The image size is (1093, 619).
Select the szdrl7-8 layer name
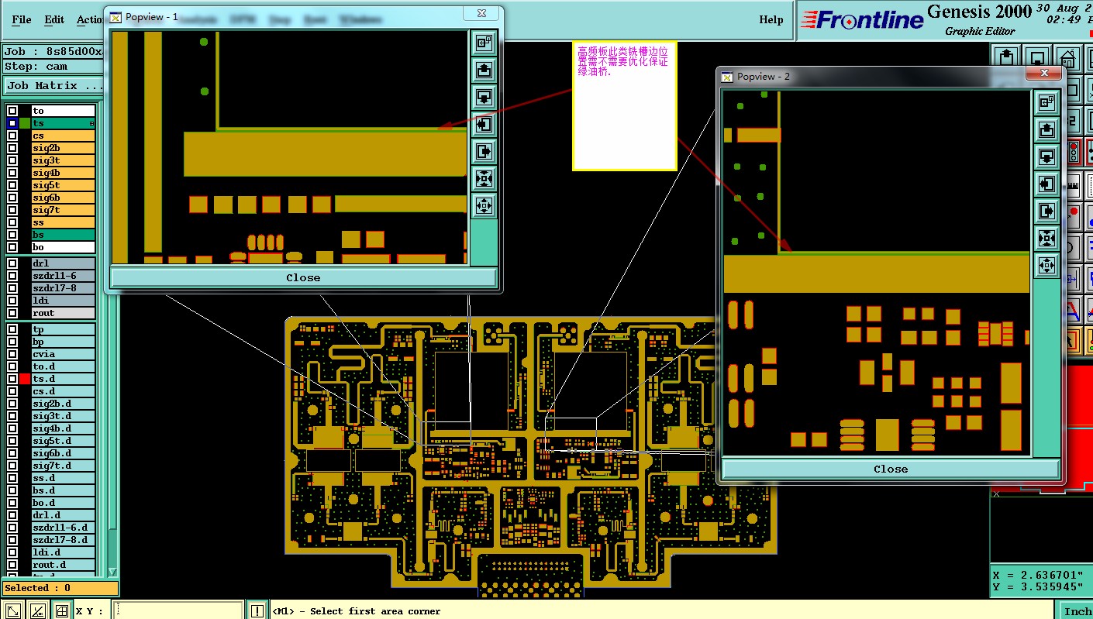(x=63, y=288)
